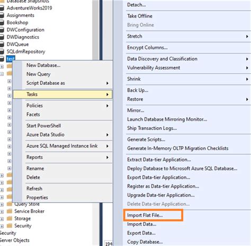The width and height of the screenshot is (251, 246).
Task: Choose Delete from the context menu
Action: [x=63, y=177]
